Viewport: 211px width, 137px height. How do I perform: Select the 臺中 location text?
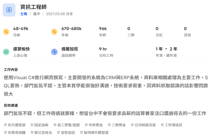[37, 14]
